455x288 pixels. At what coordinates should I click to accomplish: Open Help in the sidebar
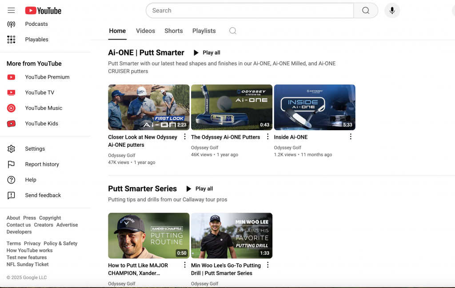[x=31, y=180]
